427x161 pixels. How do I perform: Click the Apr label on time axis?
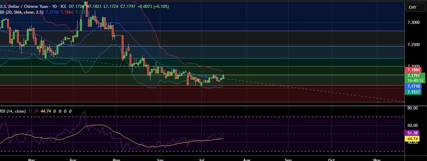click(73, 159)
